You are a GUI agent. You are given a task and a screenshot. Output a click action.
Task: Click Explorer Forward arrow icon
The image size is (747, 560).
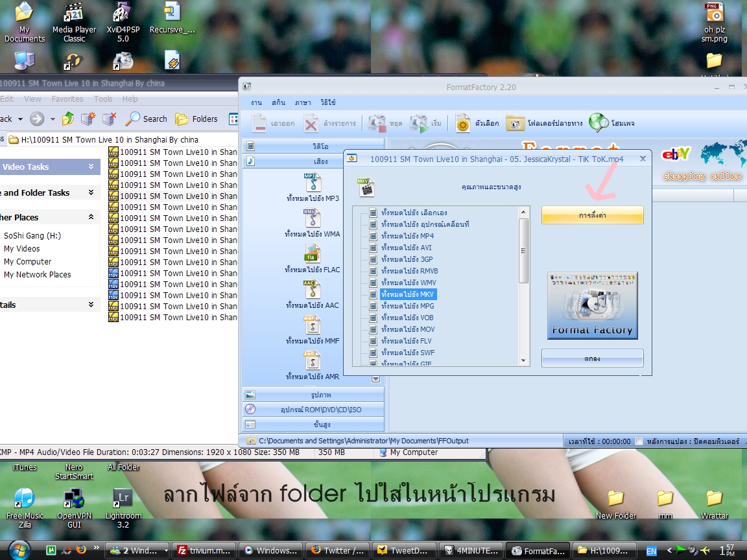37,119
